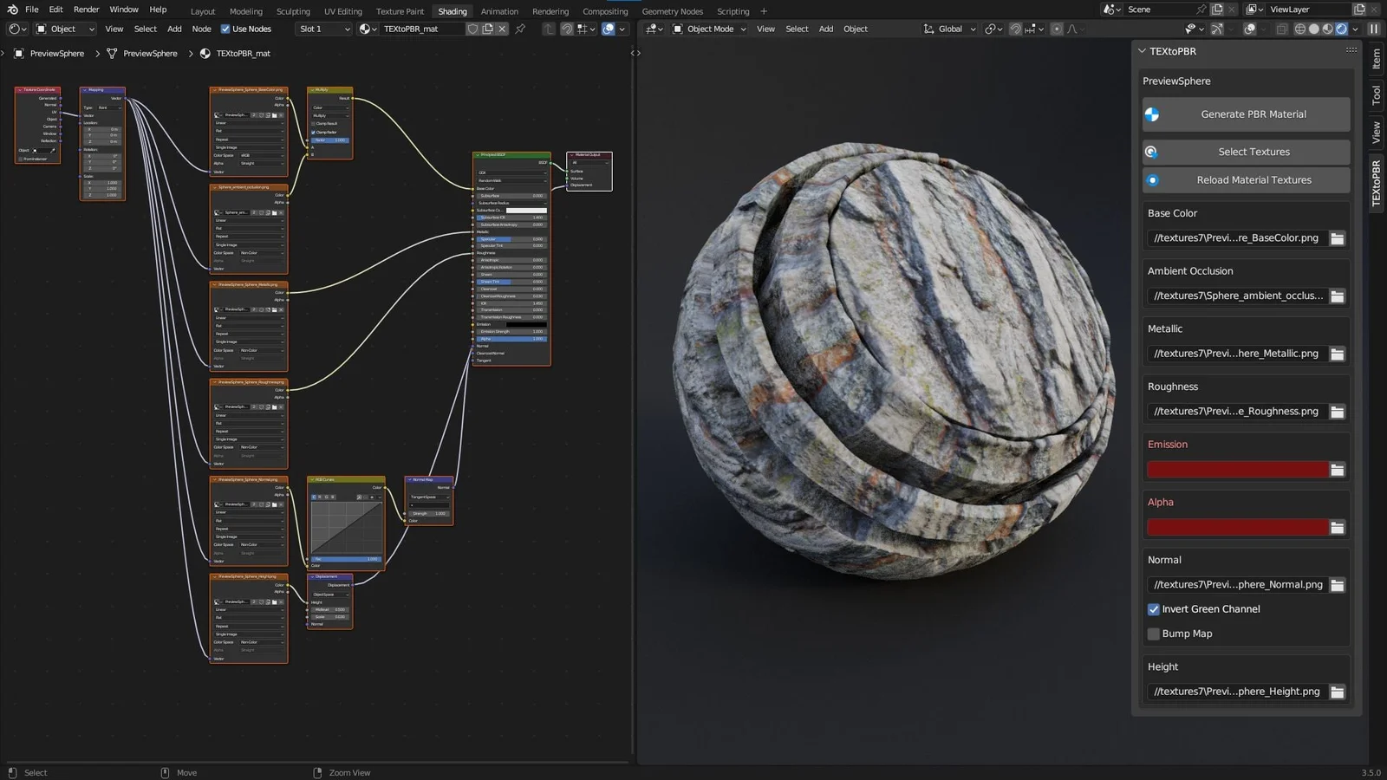Unlink the TEXtoPBR_mat material with X icon
Viewport: 1387px width, 780px height.
(502, 29)
